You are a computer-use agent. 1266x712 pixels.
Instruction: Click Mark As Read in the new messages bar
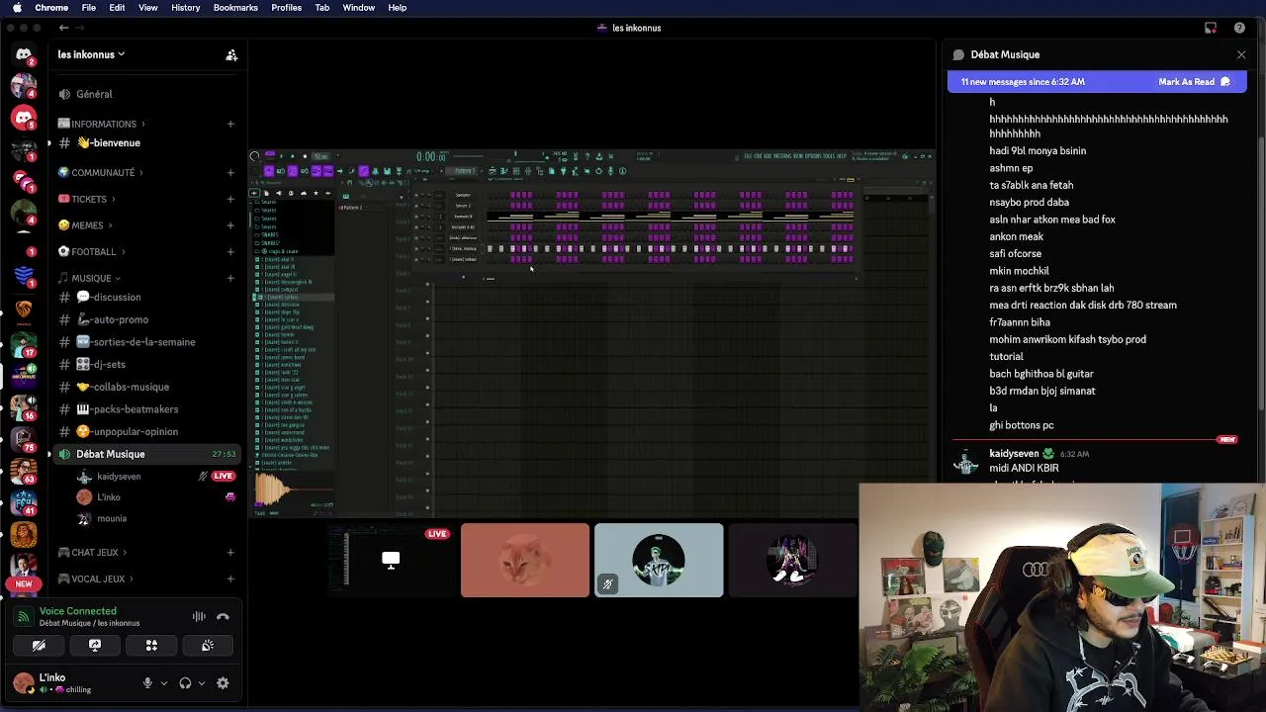pos(1194,82)
